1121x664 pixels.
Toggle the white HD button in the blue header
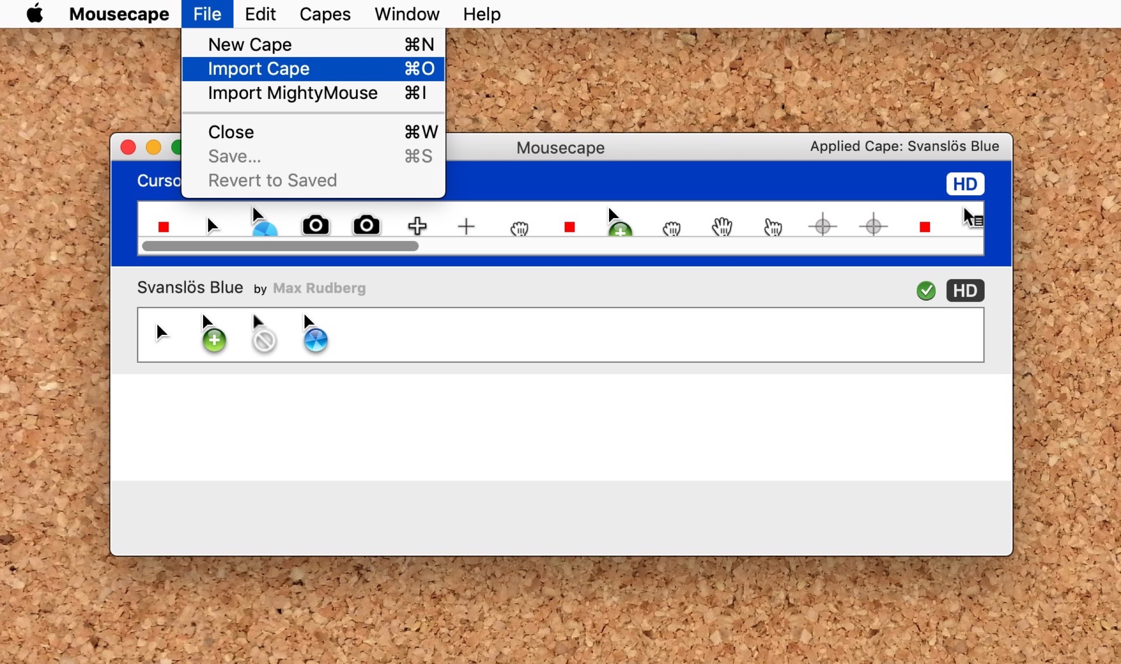(965, 184)
